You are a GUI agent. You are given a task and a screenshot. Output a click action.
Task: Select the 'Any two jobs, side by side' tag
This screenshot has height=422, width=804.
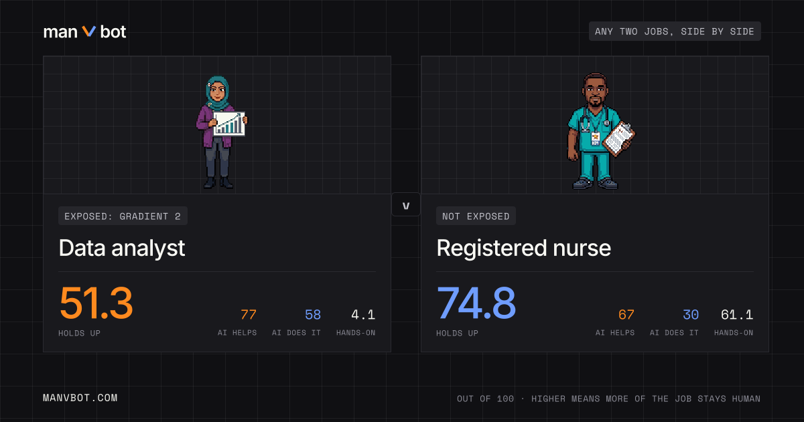tap(675, 31)
